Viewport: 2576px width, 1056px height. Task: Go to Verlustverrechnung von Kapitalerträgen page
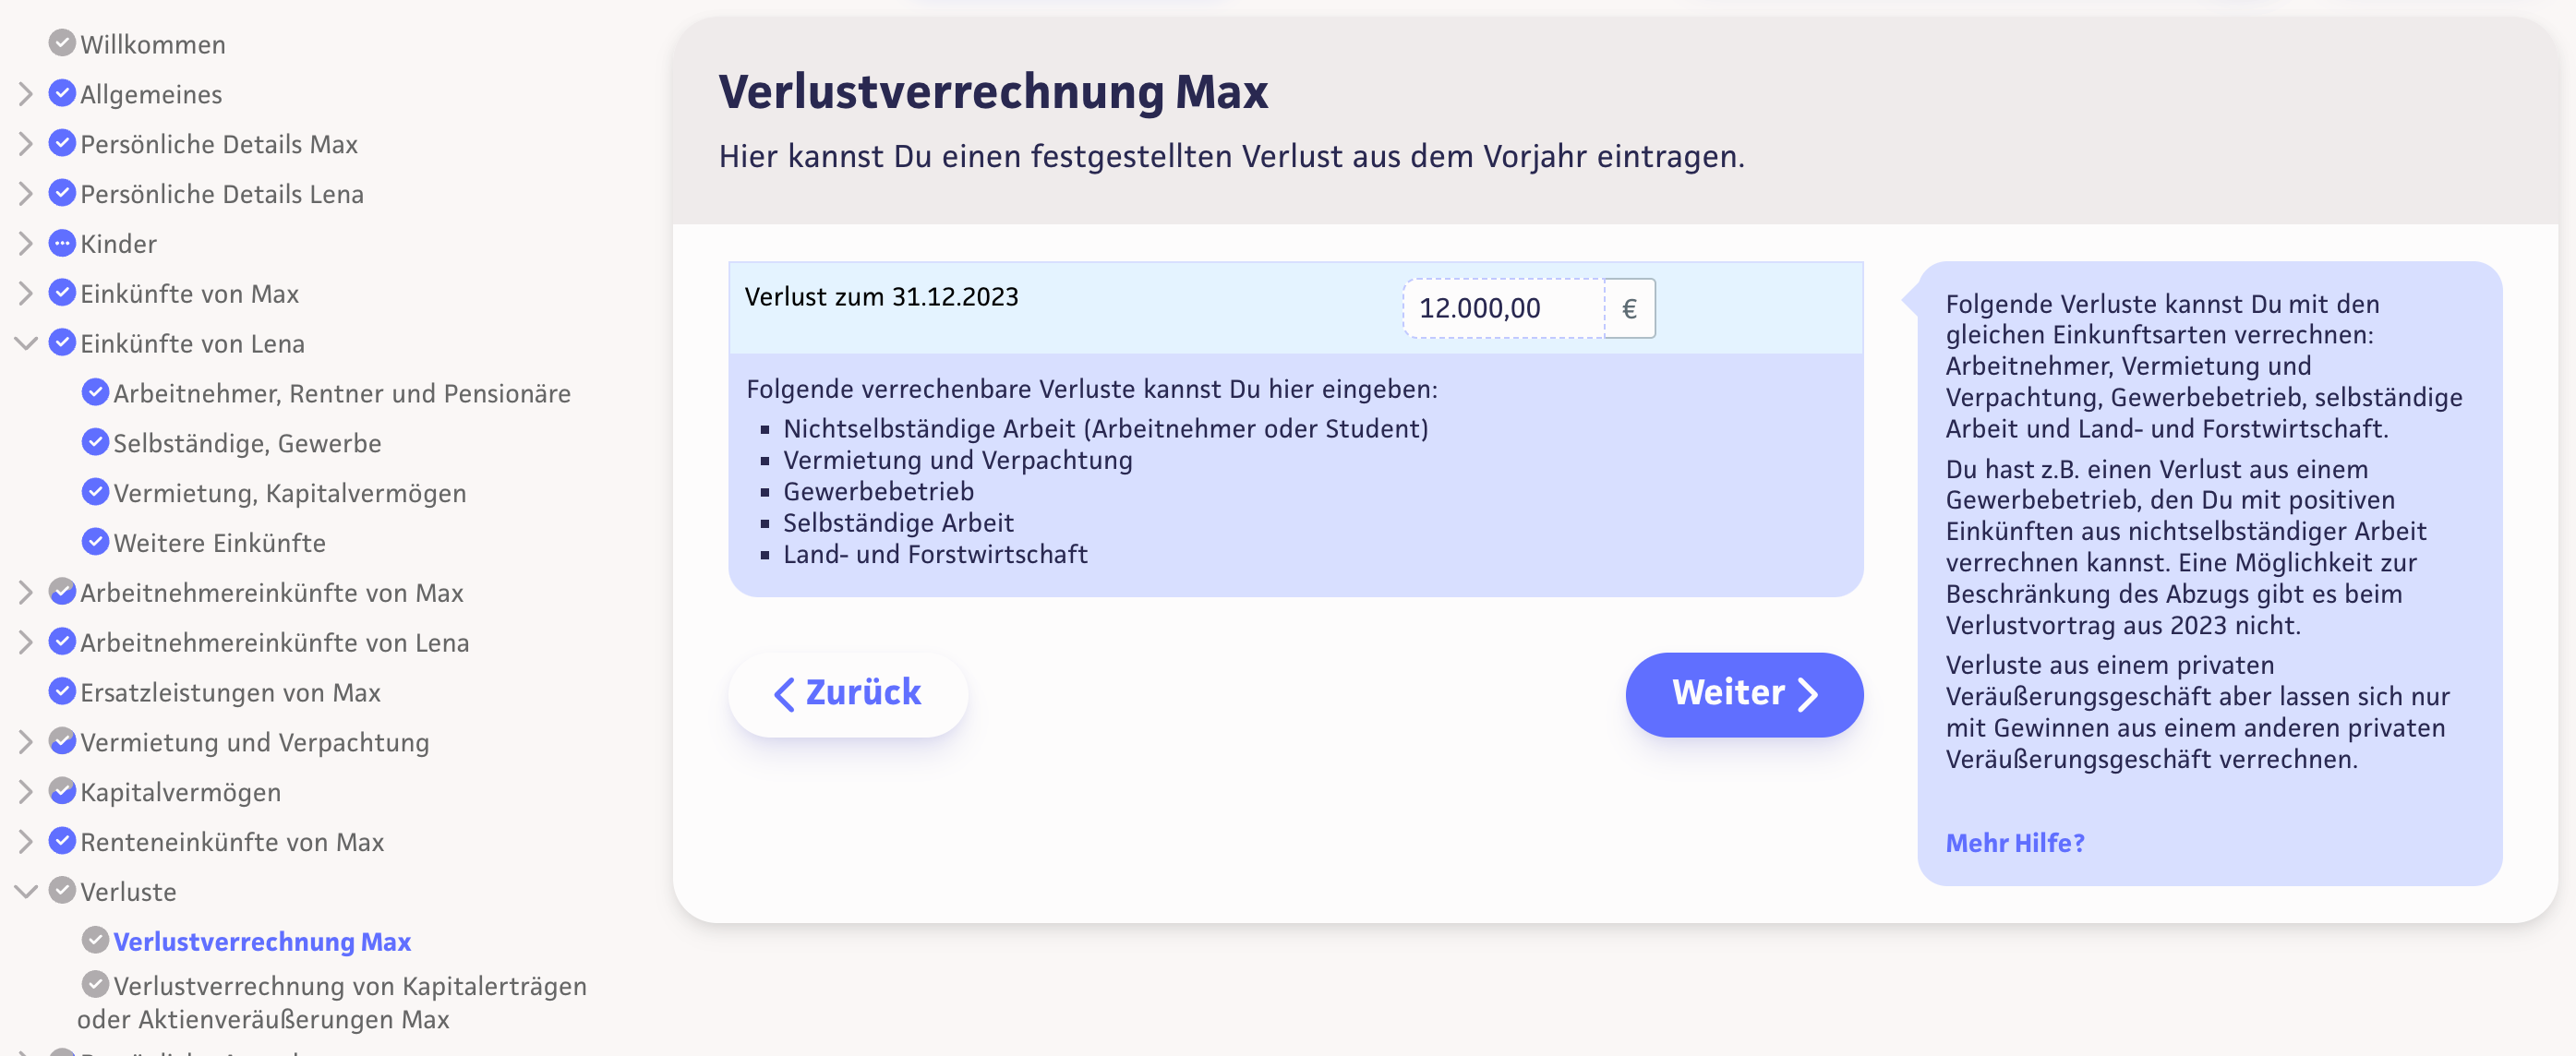349,986
